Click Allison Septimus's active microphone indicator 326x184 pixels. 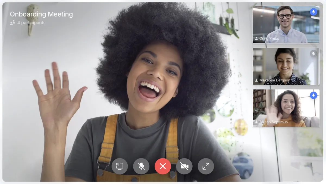coord(314,95)
